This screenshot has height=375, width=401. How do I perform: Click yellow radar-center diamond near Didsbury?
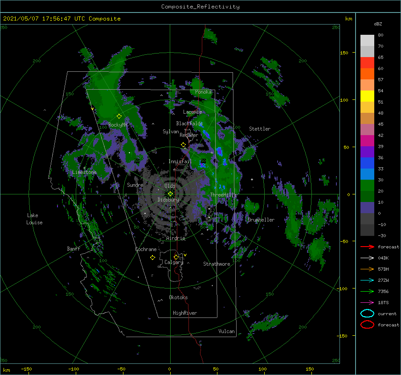tap(170, 194)
